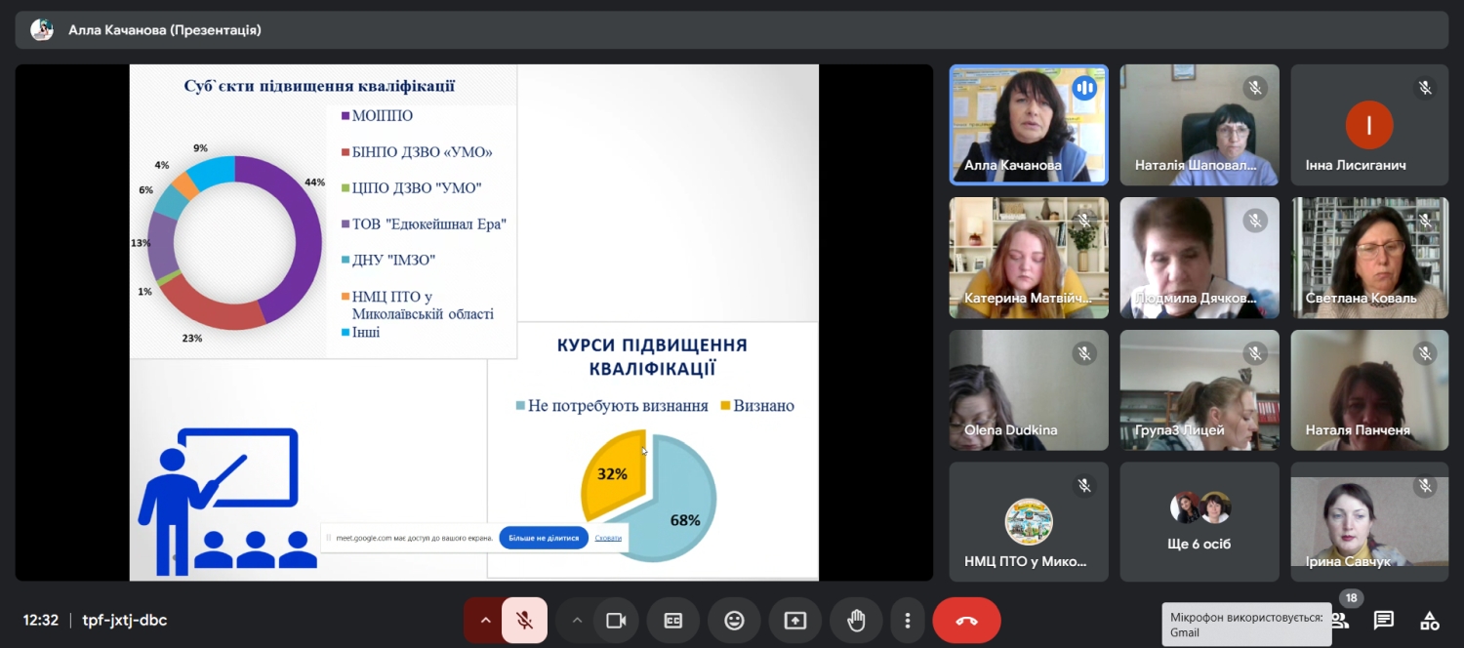Show the participants list icon
Image resolution: width=1464 pixels, height=648 pixels.
[x=1340, y=621]
